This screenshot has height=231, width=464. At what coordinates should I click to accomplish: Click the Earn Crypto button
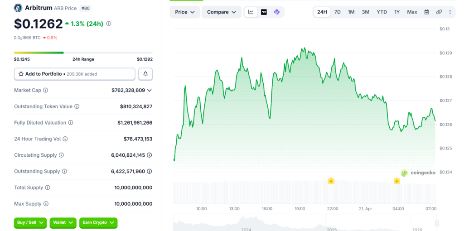[98, 222]
